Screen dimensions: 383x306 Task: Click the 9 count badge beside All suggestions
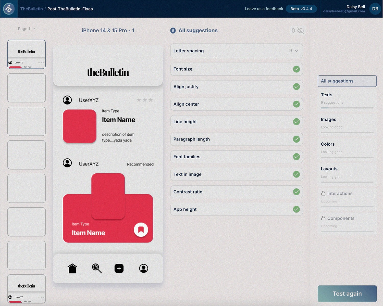pos(173,31)
